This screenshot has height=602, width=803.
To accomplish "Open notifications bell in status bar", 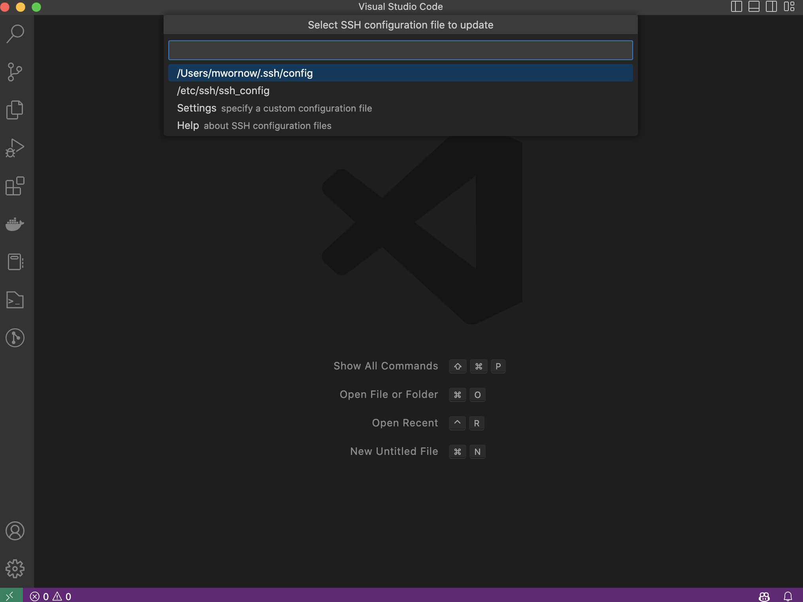I will pyautogui.click(x=788, y=596).
